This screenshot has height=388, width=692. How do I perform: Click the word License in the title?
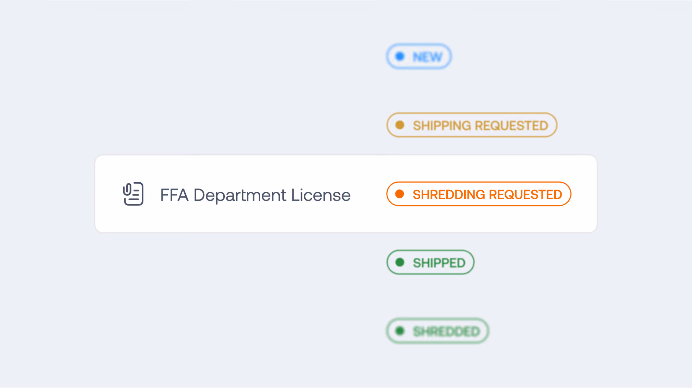(x=321, y=195)
